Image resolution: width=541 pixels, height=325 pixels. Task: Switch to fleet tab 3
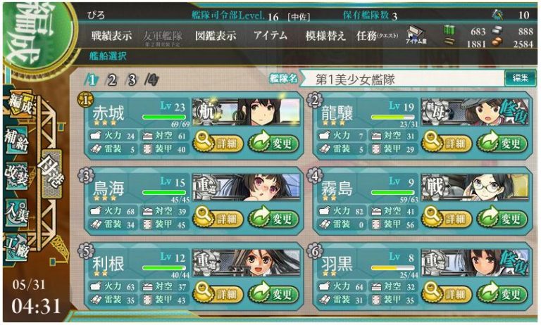click(132, 80)
